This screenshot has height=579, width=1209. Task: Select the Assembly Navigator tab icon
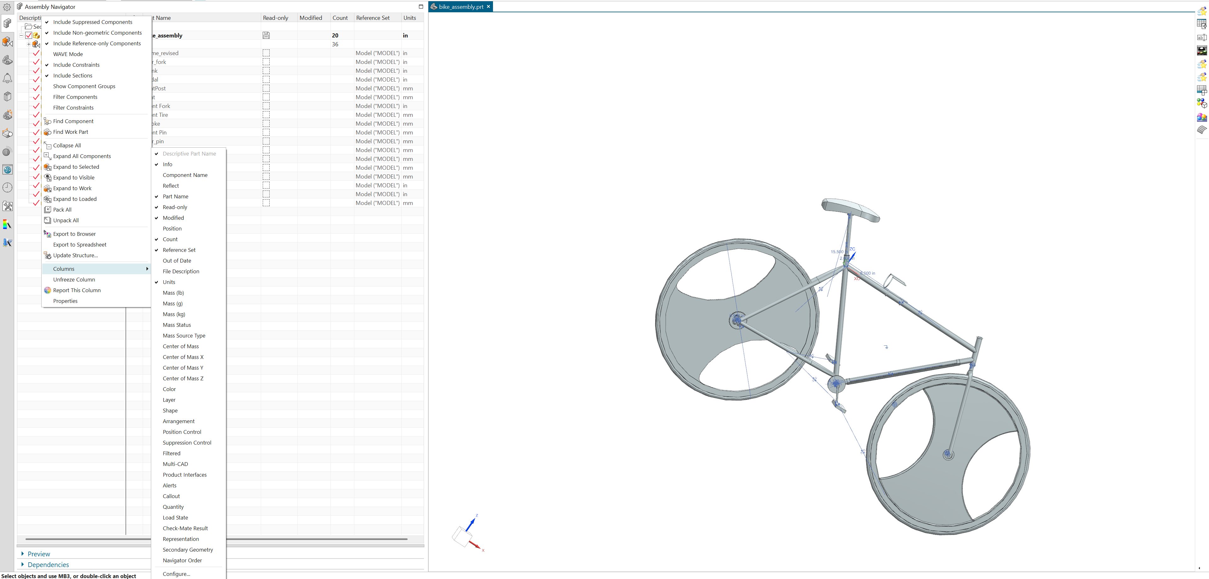coord(7,23)
